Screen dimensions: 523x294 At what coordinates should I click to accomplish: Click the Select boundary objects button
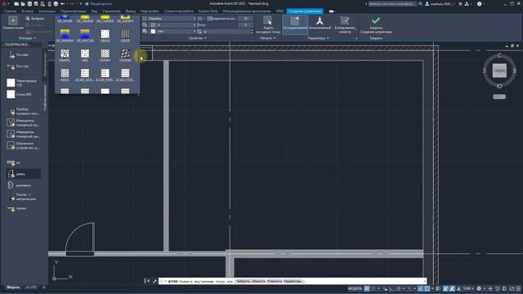35,19
